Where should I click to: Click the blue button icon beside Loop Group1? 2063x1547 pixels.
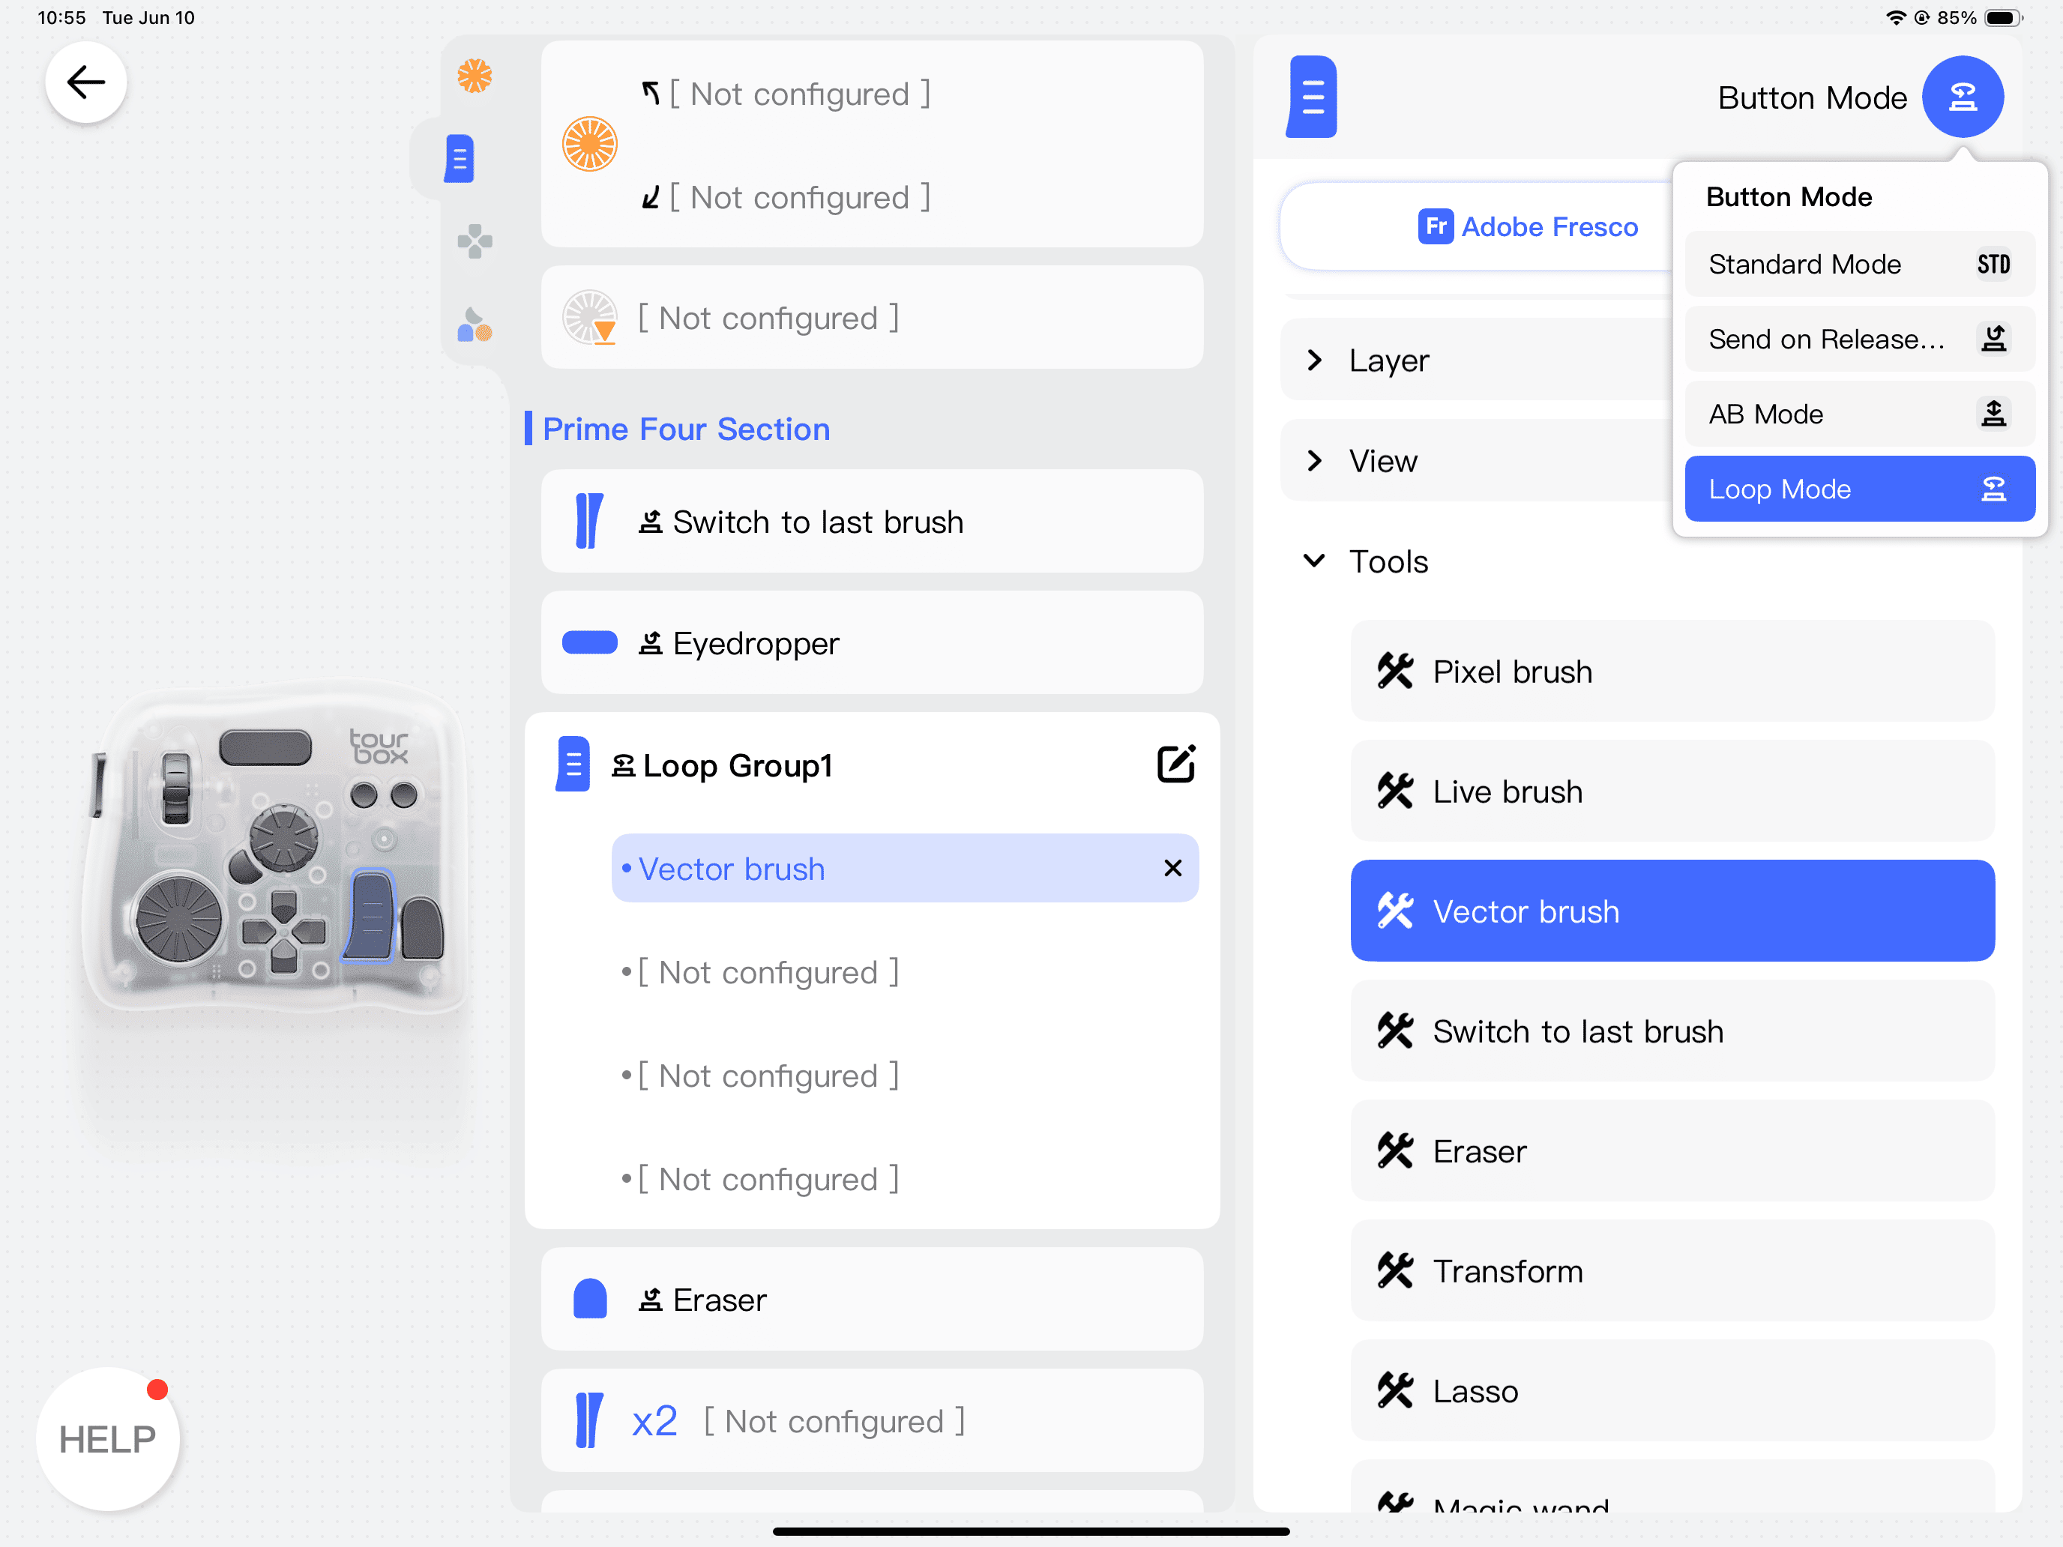pyautogui.click(x=573, y=765)
